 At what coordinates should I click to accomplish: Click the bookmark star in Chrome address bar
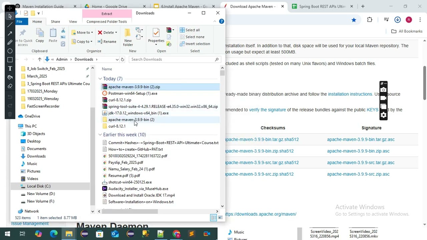[354, 20]
